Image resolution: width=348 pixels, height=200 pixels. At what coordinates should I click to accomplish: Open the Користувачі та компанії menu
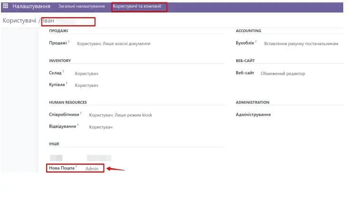[140, 7]
